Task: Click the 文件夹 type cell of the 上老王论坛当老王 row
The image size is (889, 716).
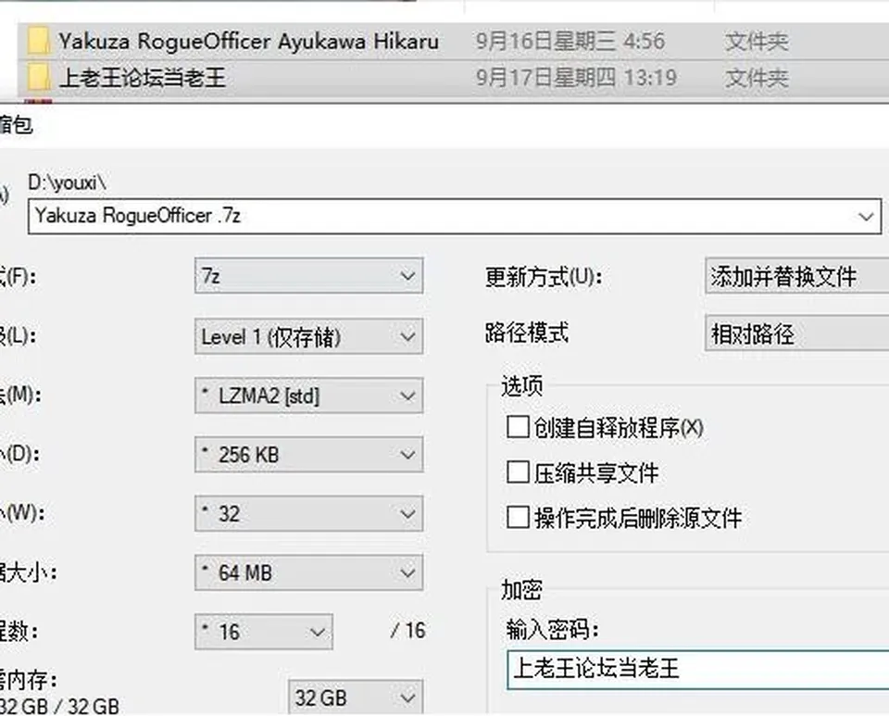Action: tap(757, 78)
